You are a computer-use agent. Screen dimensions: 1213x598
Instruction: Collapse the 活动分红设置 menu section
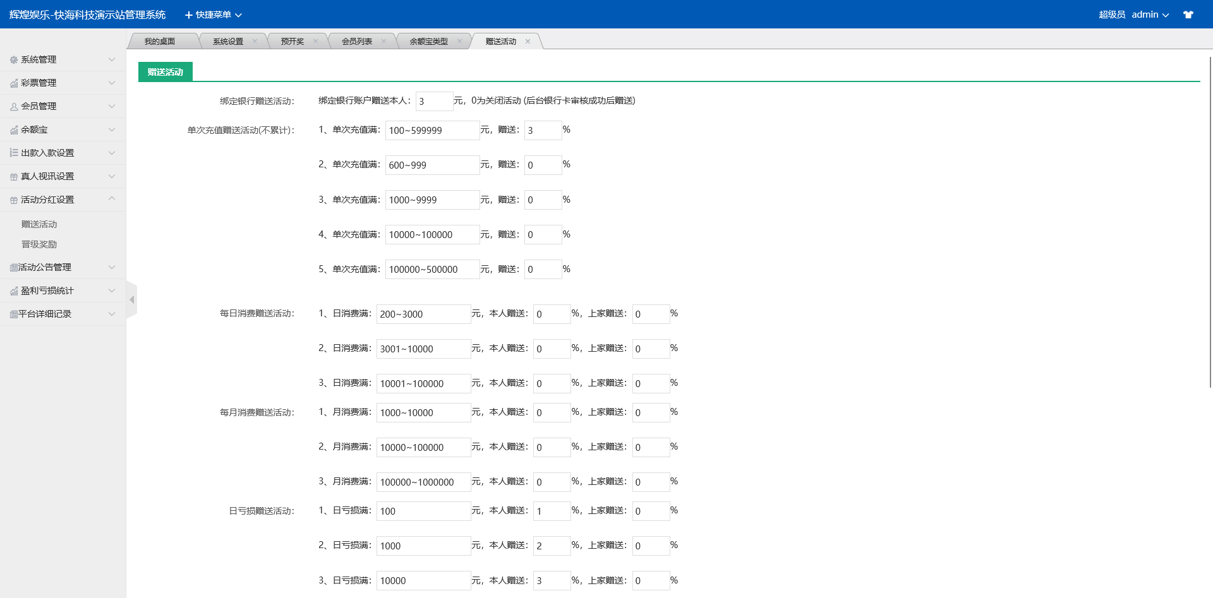[112, 199]
